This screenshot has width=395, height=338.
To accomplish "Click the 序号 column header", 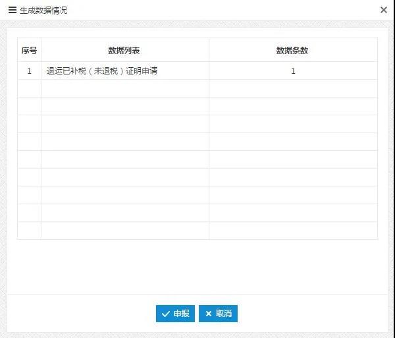I will click(29, 51).
